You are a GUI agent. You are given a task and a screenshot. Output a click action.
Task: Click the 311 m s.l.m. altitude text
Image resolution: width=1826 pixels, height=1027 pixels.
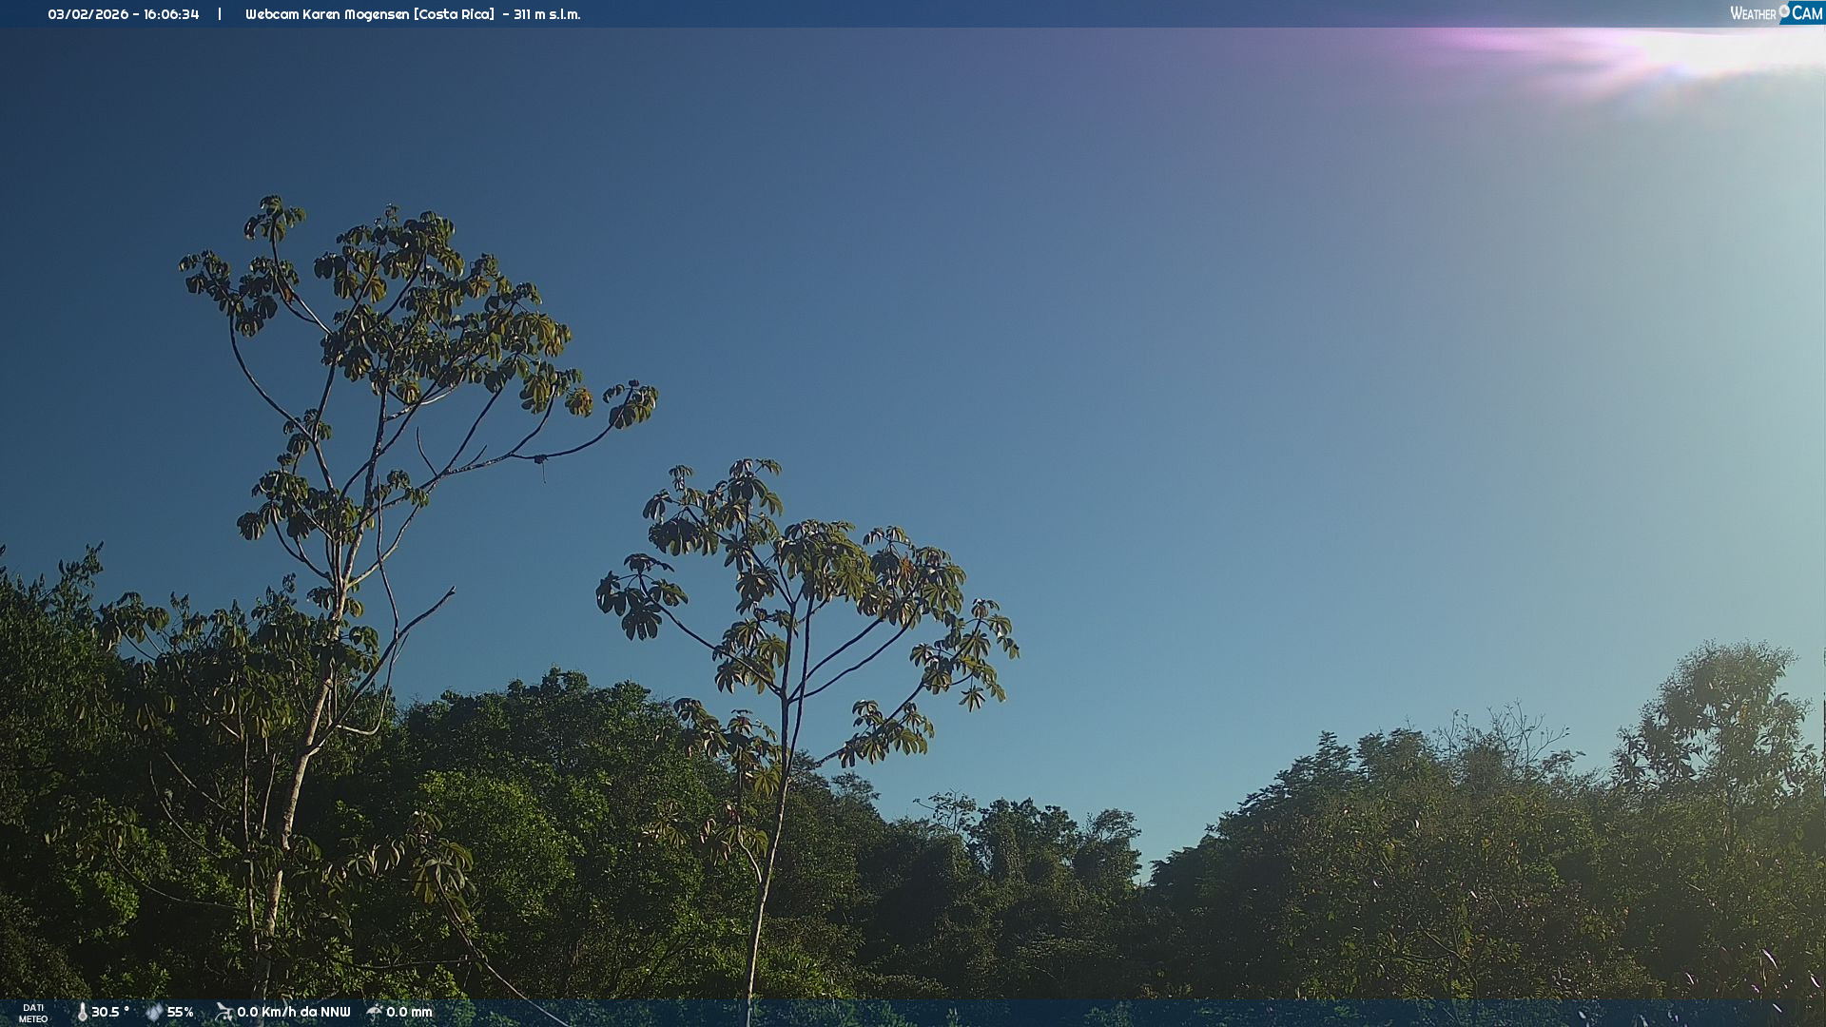tap(547, 14)
